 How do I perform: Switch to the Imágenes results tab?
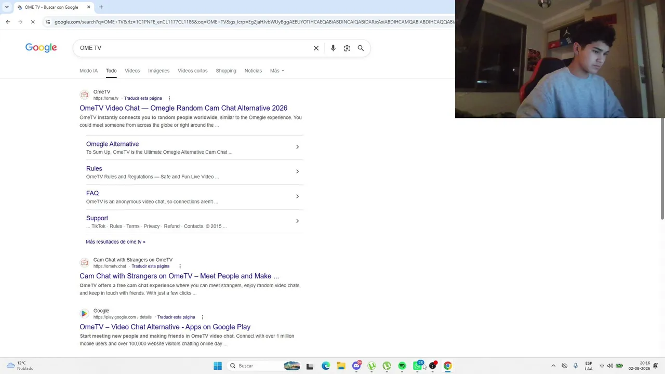[158, 71]
